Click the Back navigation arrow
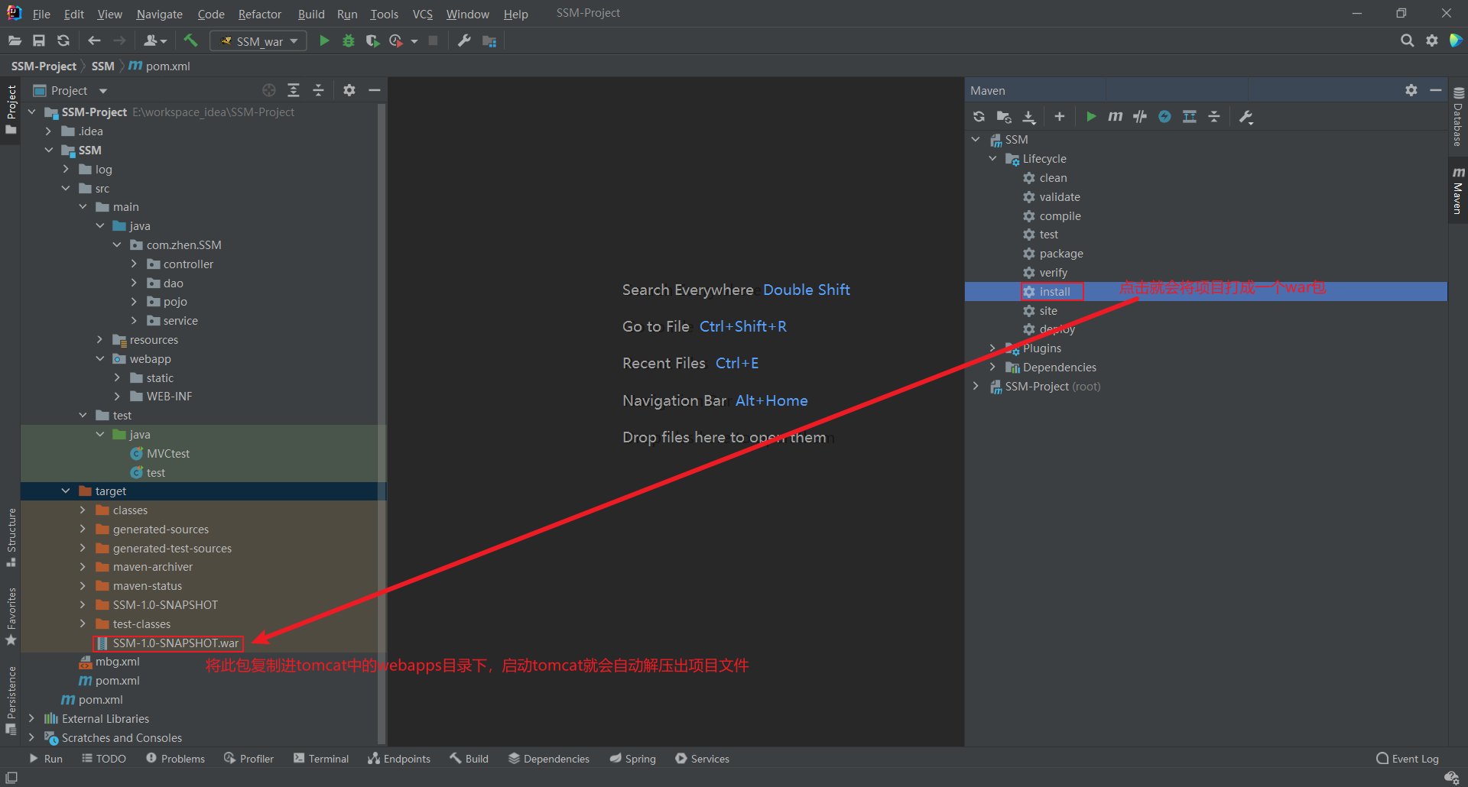Image resolution: width=1468 pixels, height=787 pixels. click(x=94, y=40)
